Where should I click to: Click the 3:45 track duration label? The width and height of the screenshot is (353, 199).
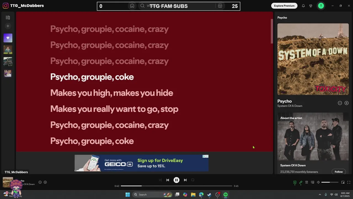236,186
